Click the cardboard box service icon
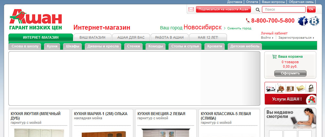 [290, 88]
